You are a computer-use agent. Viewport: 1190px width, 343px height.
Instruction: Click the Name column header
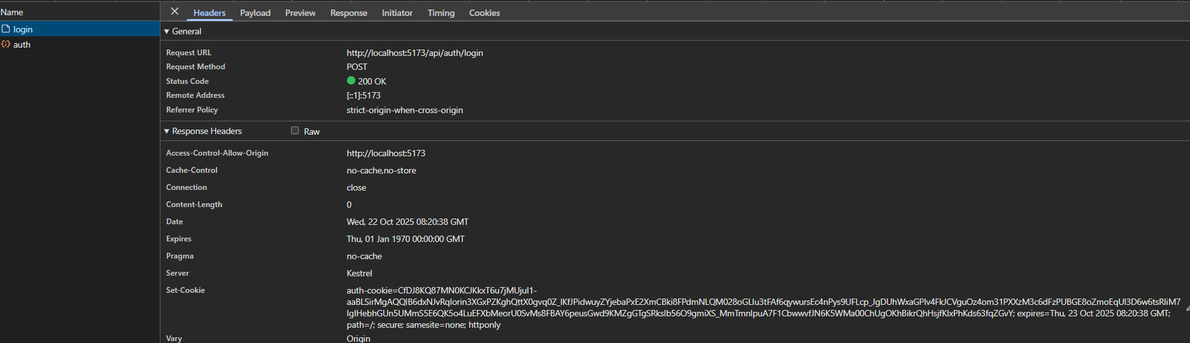point(80,12)
